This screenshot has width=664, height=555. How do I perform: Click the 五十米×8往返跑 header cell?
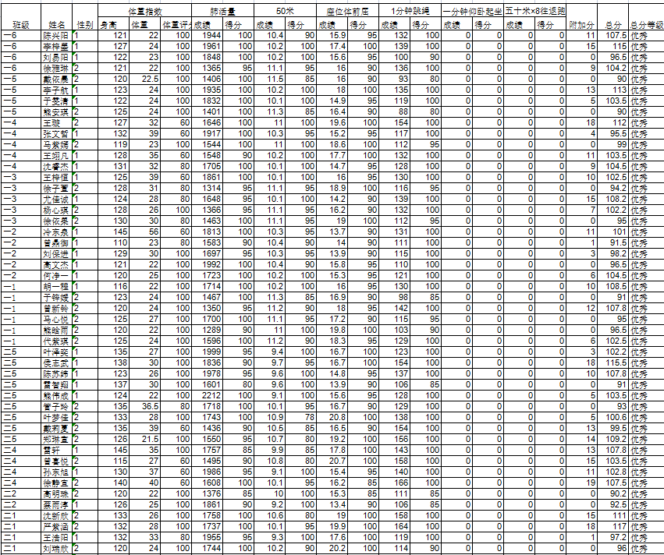(x=534, y=12)
